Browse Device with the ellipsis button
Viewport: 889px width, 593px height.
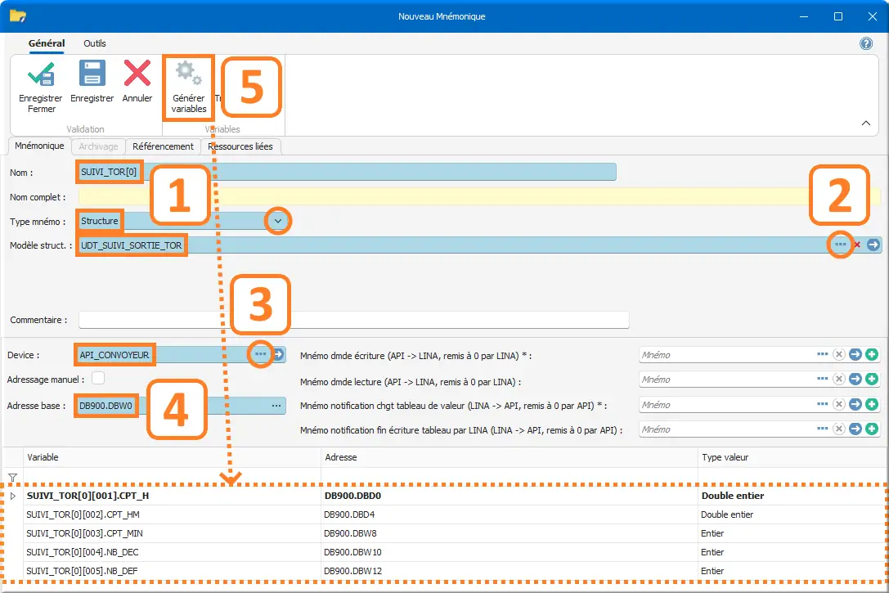tap(260, 354)
